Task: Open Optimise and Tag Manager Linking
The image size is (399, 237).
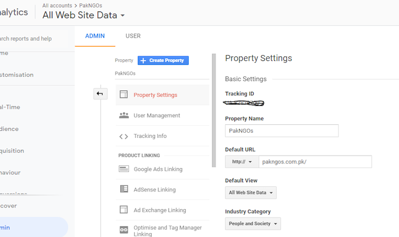Action: pos(162,229)
